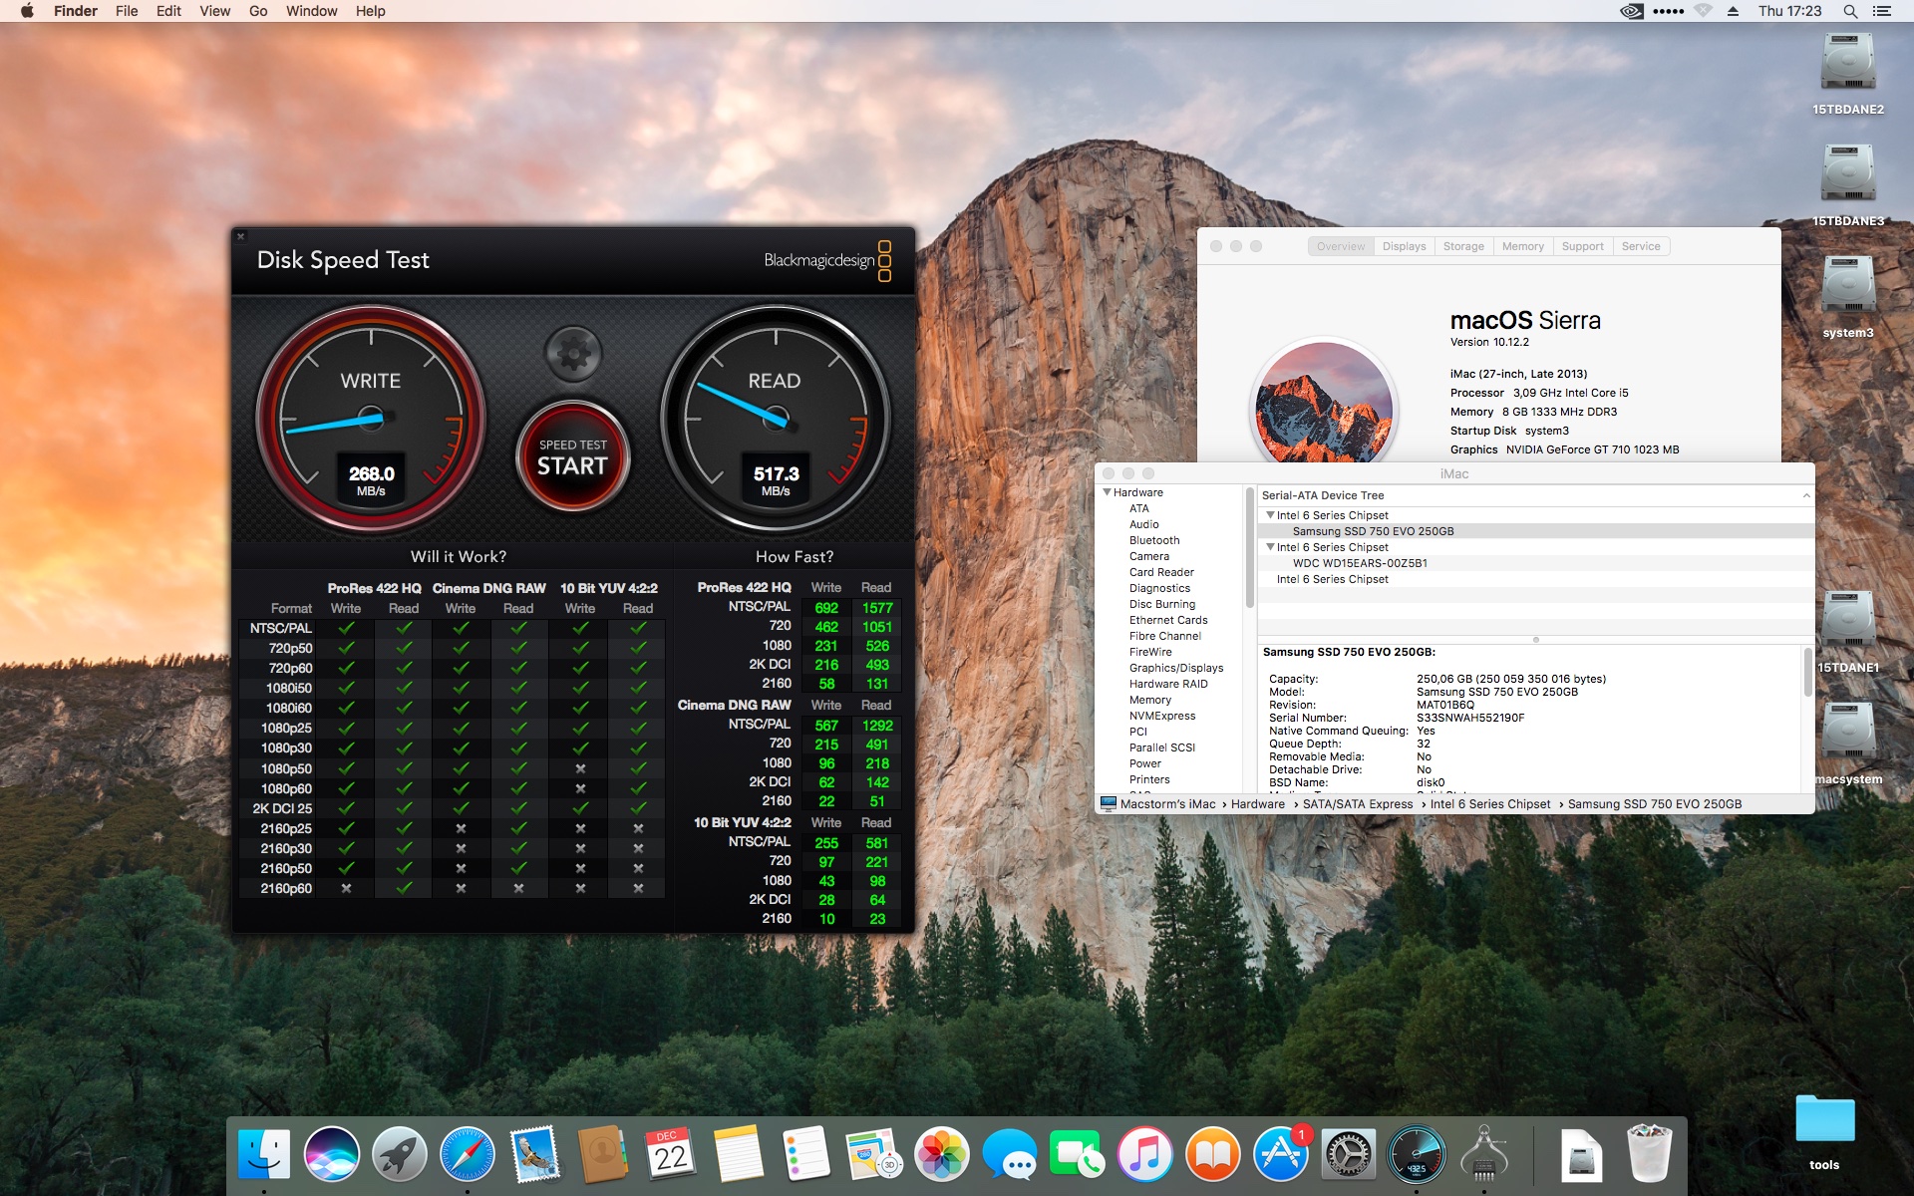Collapse the Hardware tree section

click(1107, 492)
